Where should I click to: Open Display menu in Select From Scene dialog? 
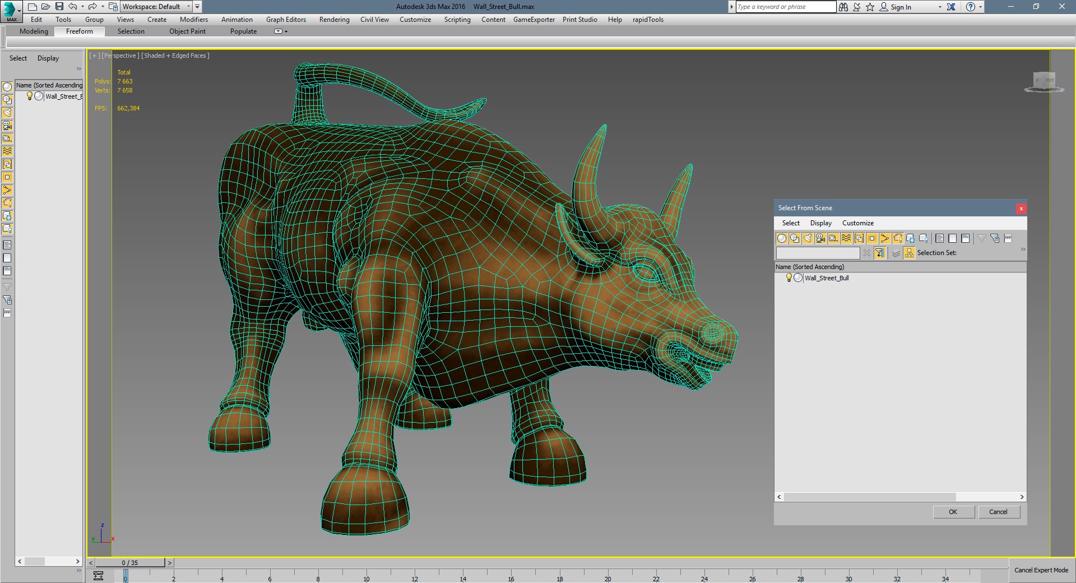pos(821,223)
